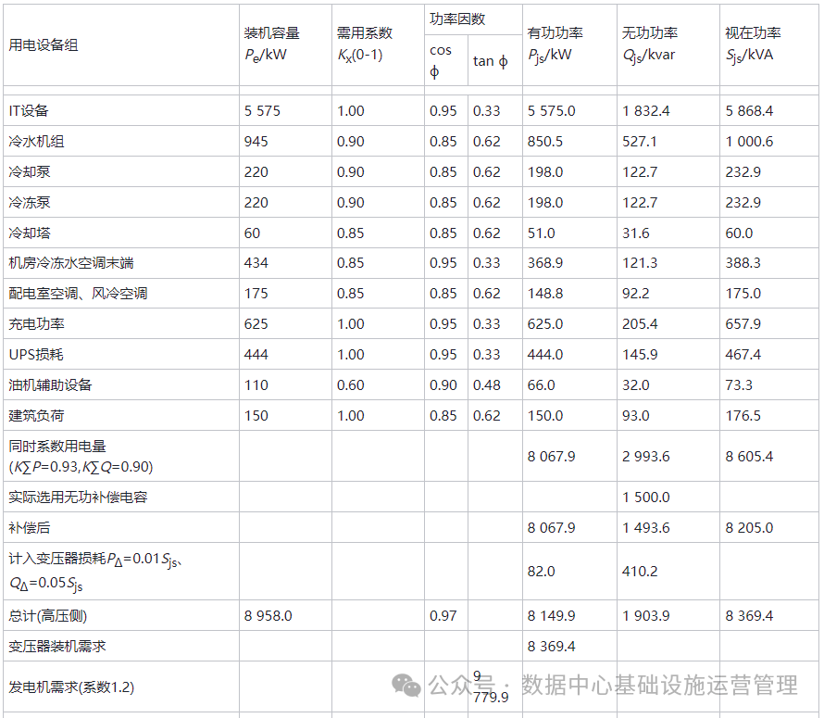Screen dimensions: 824x718
Task: Click the 需用系数 Kx(0-1) column header
Action: coord(364,44)
